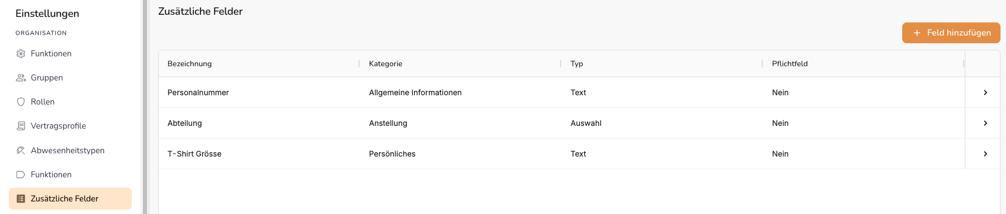Expand the T-Shirt Grösse row arrow

[x=985, y=154]
